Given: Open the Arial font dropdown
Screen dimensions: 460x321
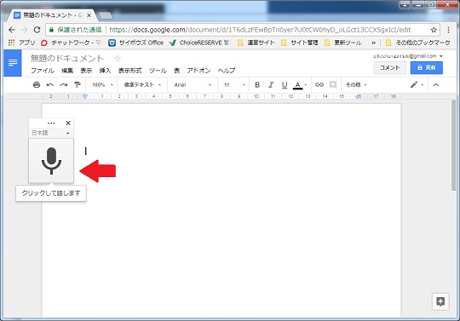Looking at the screenshot, I should click(193, 85).
